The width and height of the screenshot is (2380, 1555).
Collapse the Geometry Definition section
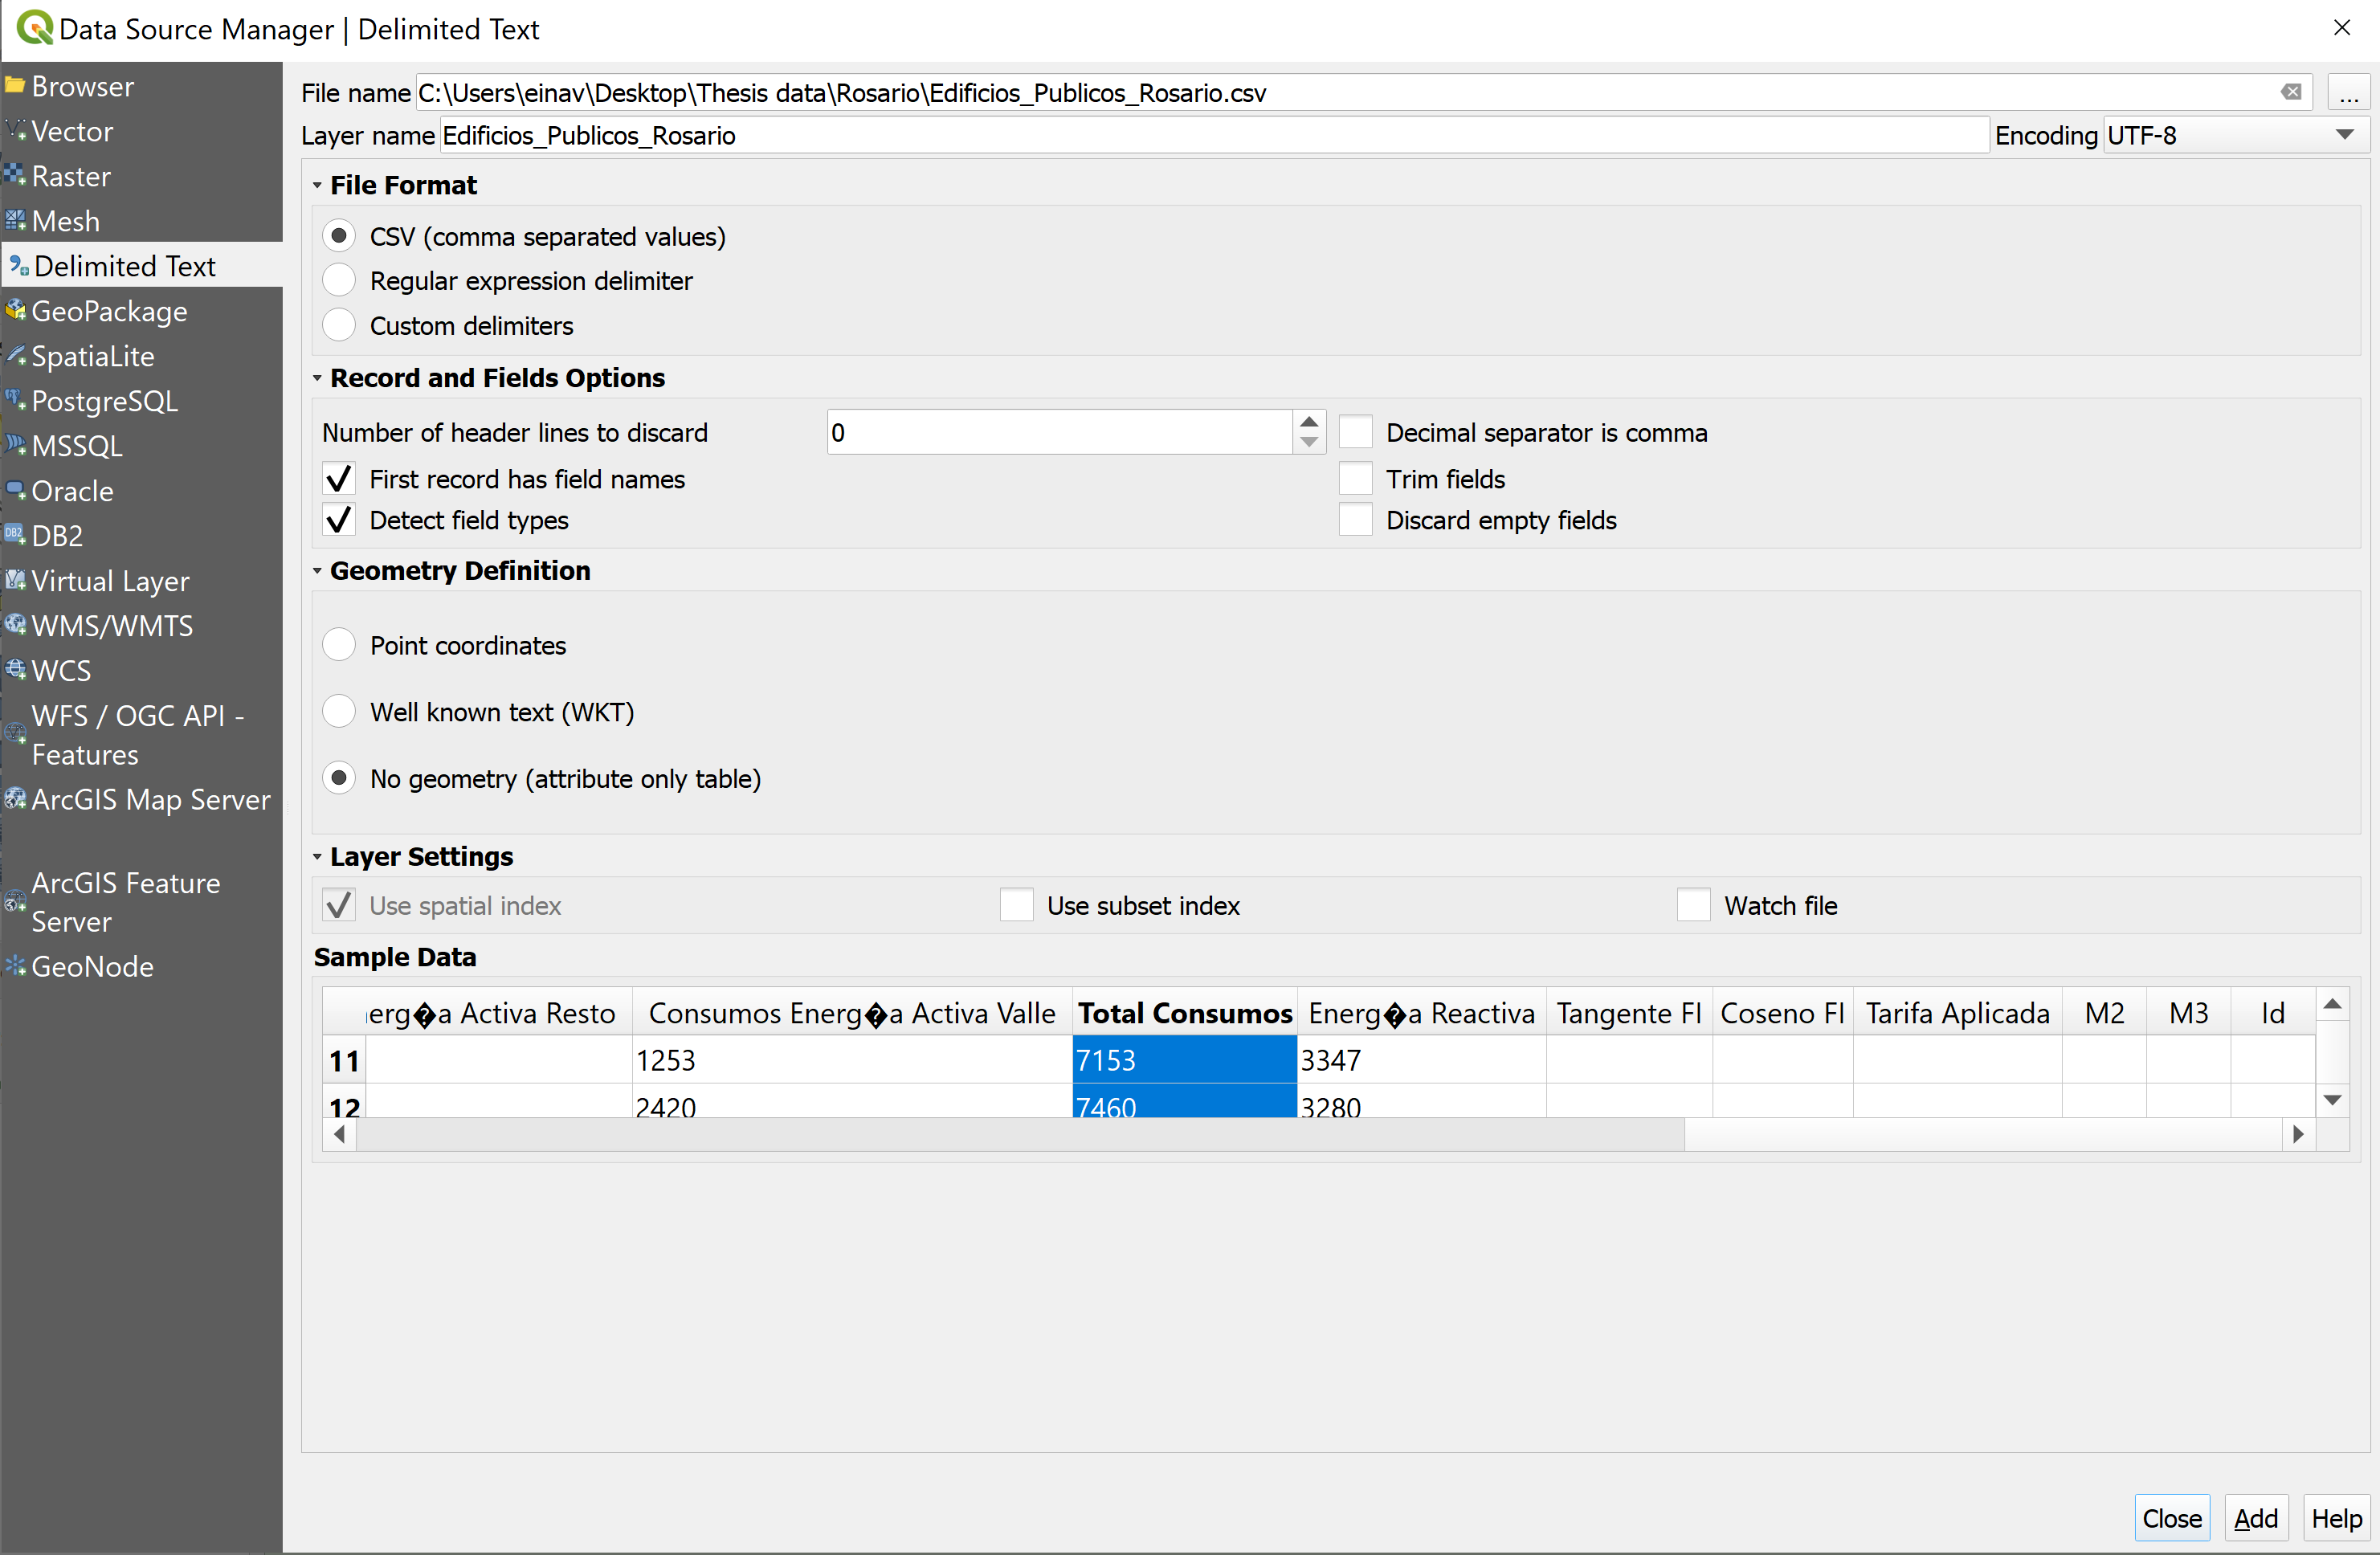pyautogui.click(x=317, y=570)
